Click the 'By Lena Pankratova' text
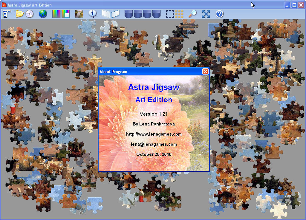 (154, 124)
